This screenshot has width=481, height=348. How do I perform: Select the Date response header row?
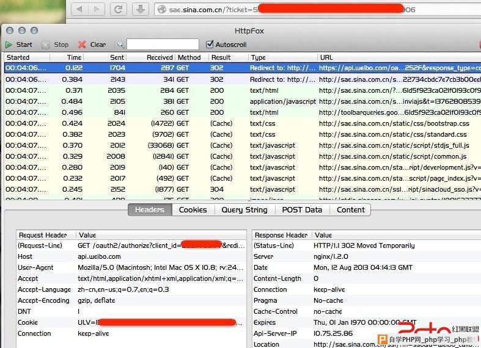tap(367, 268)
